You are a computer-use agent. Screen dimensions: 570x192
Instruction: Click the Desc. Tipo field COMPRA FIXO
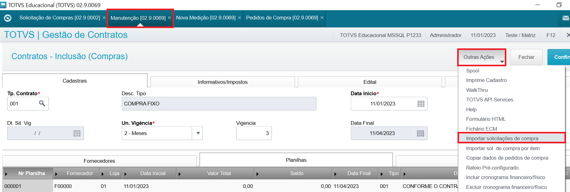pyautogui.click(x=219, y=104)
